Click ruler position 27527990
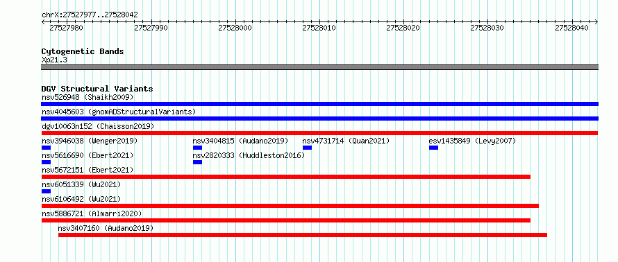 tap(151, 28)
